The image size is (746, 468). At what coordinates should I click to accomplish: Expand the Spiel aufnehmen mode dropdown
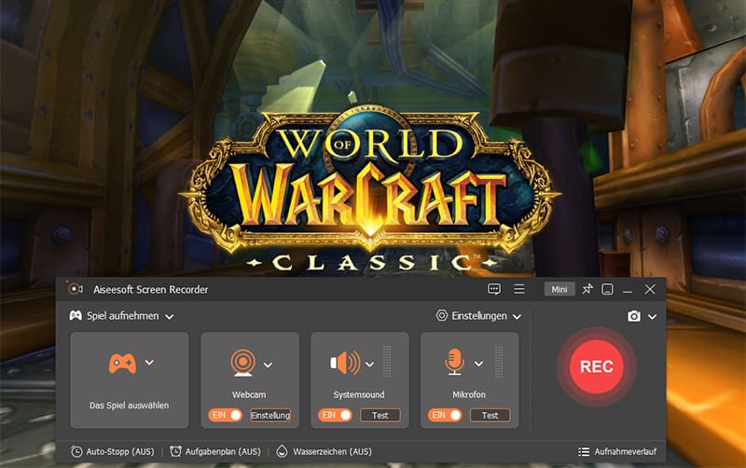(x=170, y=317)
